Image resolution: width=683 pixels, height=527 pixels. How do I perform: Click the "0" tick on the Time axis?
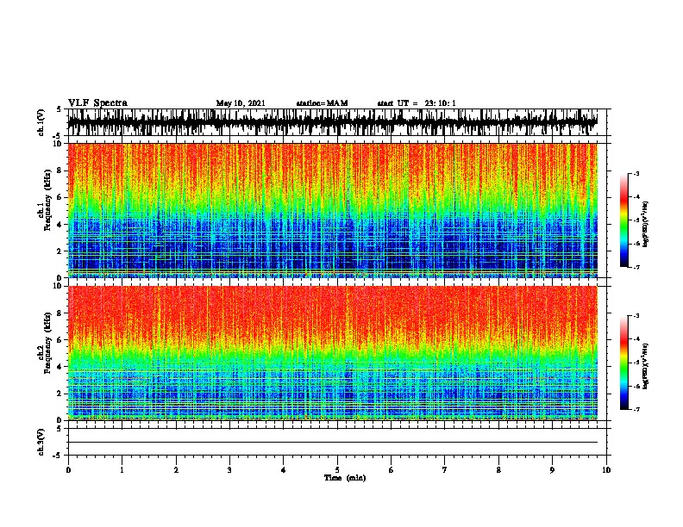pos(68,470)
